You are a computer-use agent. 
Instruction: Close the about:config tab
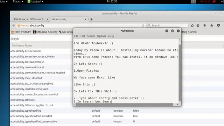tap(85, 19)
